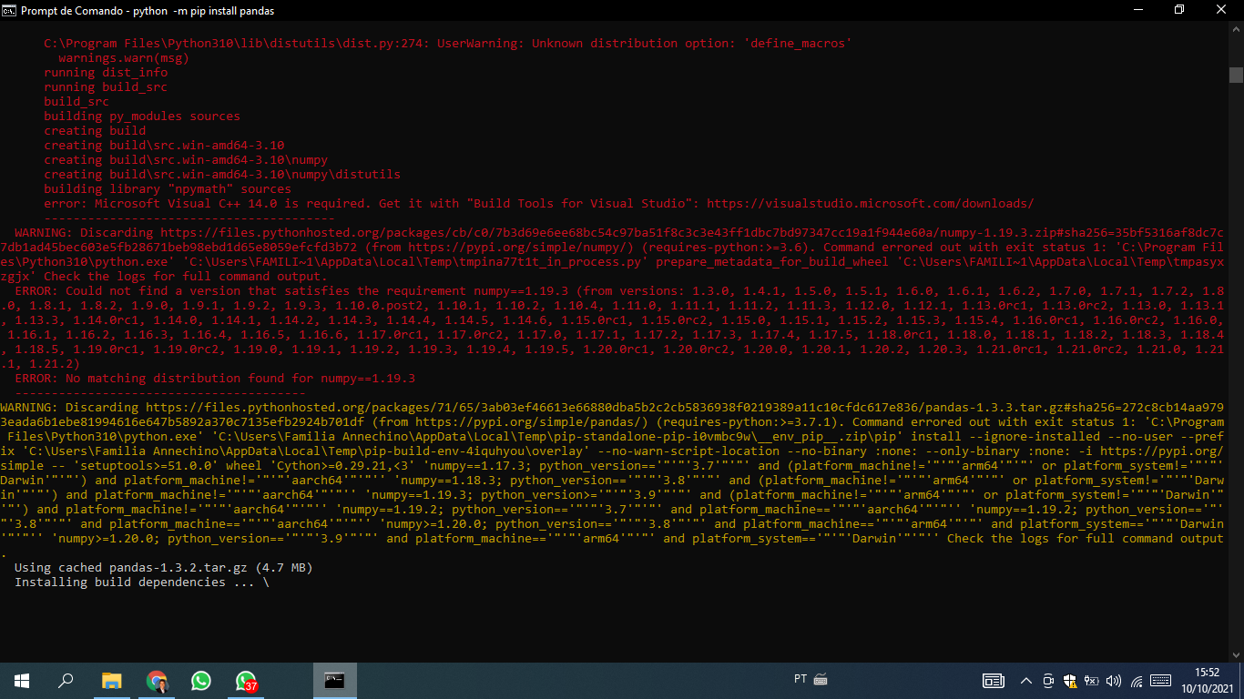1244x699 pixels.
Task: Restore down the Prompt de Comando window
Action: 1179,10
